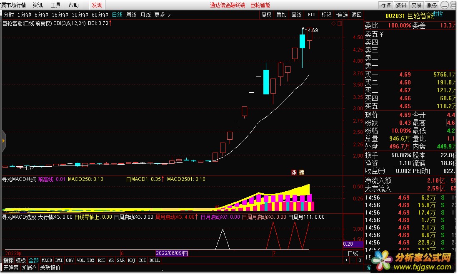Click the 关联报价 related quotes button

(x=50, y=267)
